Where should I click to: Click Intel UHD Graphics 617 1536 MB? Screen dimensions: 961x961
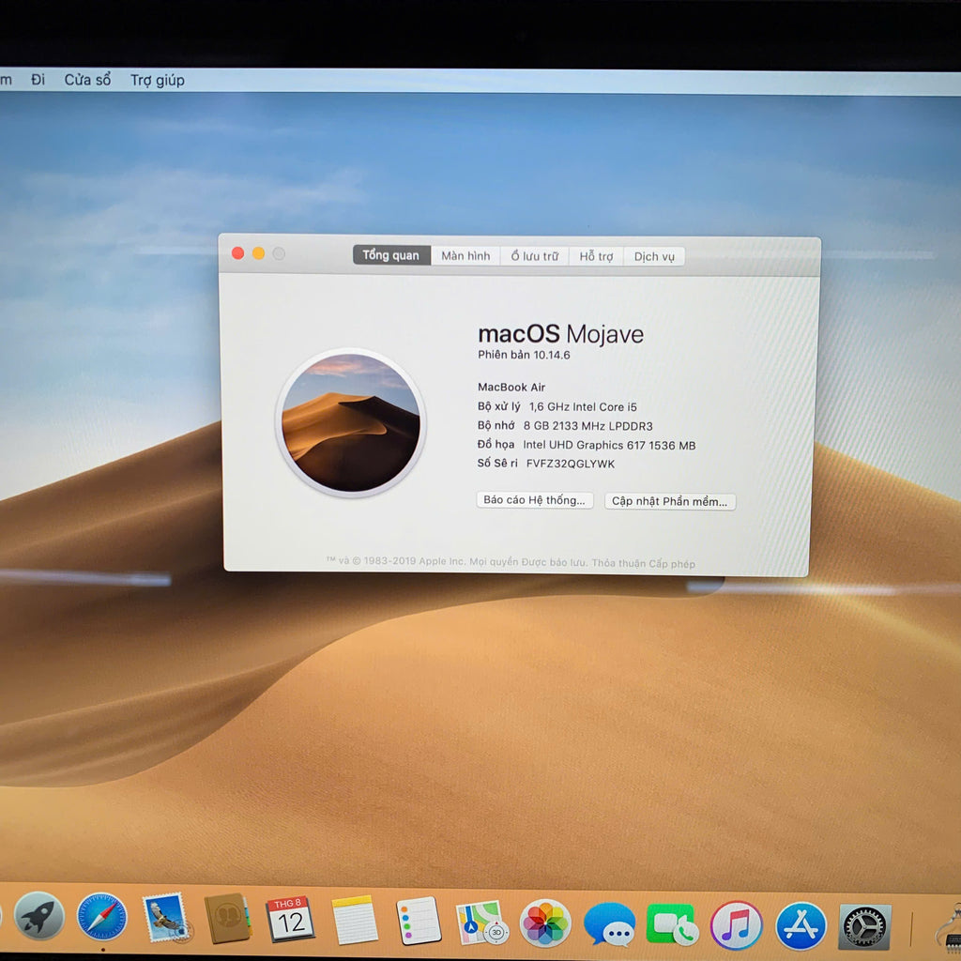(x=609, y=445)
